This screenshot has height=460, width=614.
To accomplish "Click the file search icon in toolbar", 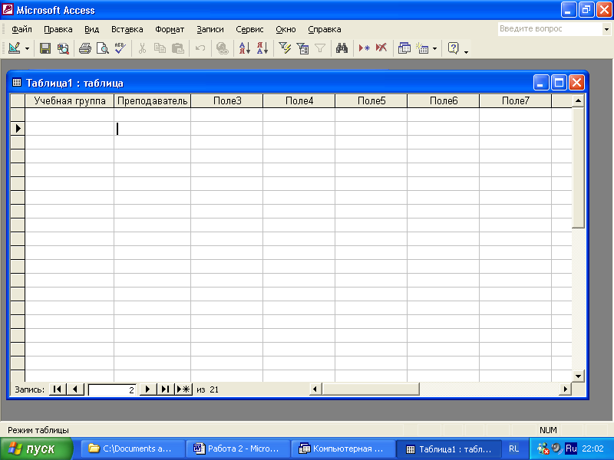I will pos(63,48).
